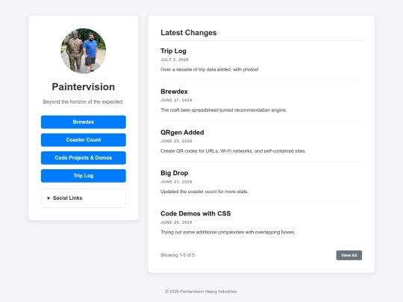Open the Code Demos with CSS heading
Image resolution: width=403 pixels, height=302 pixels.
(x=196, y=214)
